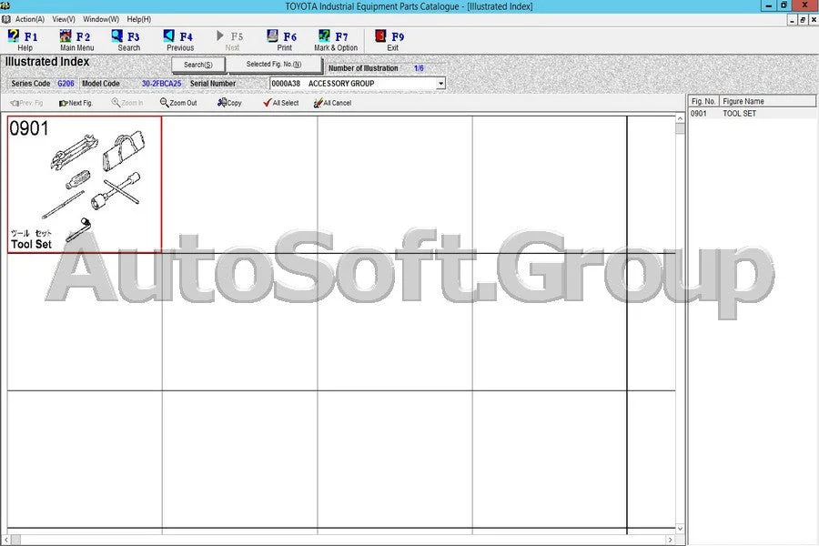
Task: Follow the Model Code 30-2FBCA25 link
Action: pyautogui.click(x=160, y=83)
